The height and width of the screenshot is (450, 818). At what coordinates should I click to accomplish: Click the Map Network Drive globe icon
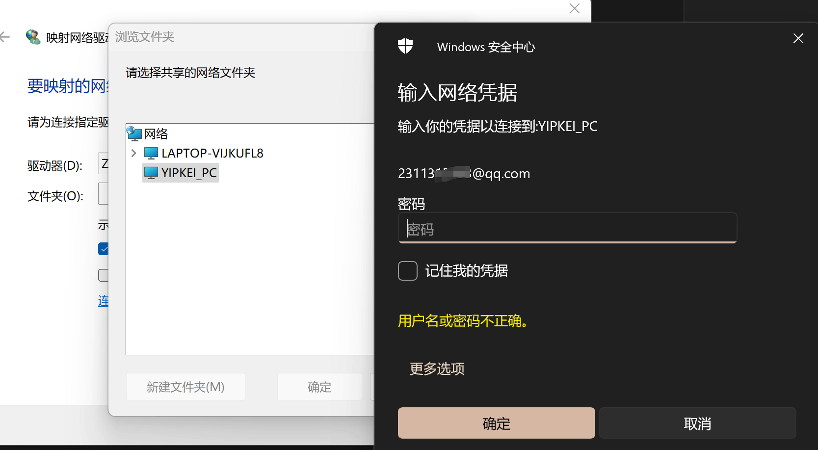point(33,37)
